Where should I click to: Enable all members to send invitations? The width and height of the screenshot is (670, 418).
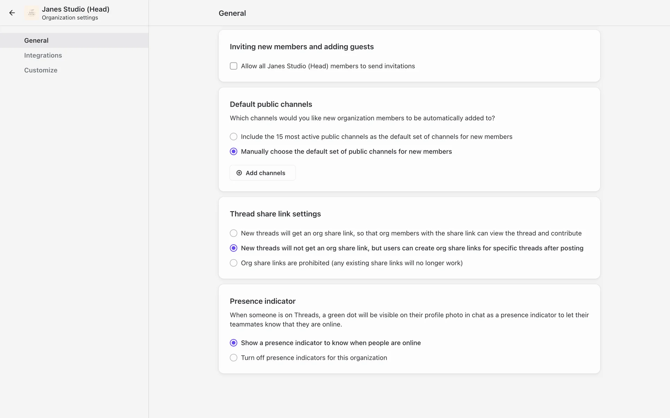(x=233, y=66)
